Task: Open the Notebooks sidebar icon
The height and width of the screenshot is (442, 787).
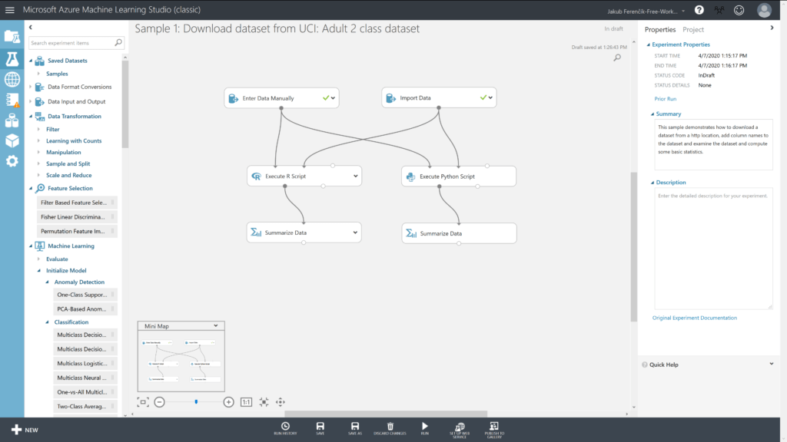Action: pyautogui.click(x=12, y=101)
